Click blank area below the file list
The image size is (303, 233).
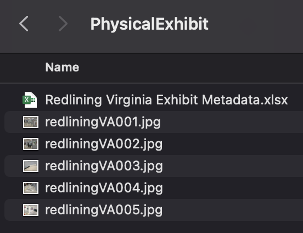pos(151,227)
